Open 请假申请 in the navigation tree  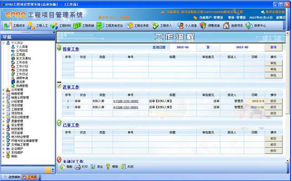click(22, 78)
